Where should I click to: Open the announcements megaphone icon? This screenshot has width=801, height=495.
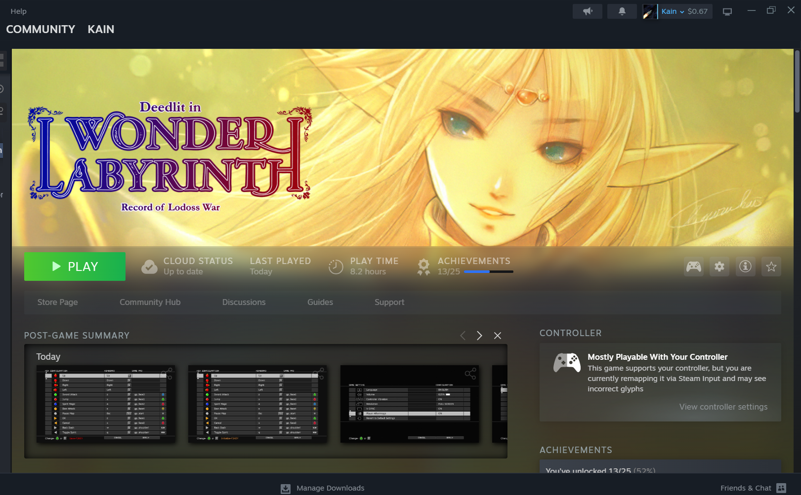pos(587,11)
